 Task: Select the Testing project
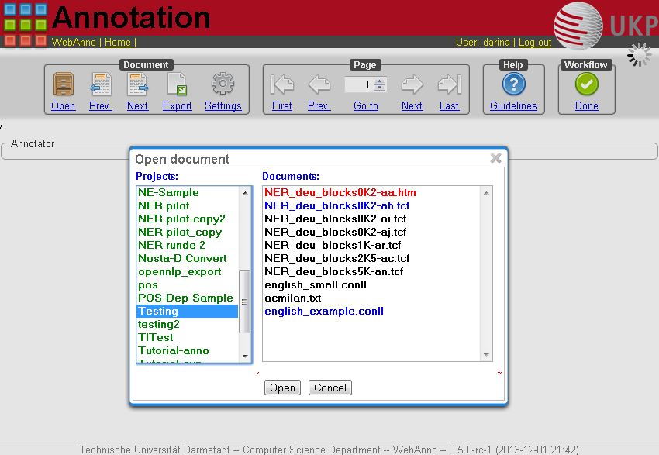click(x=188, y=311)
